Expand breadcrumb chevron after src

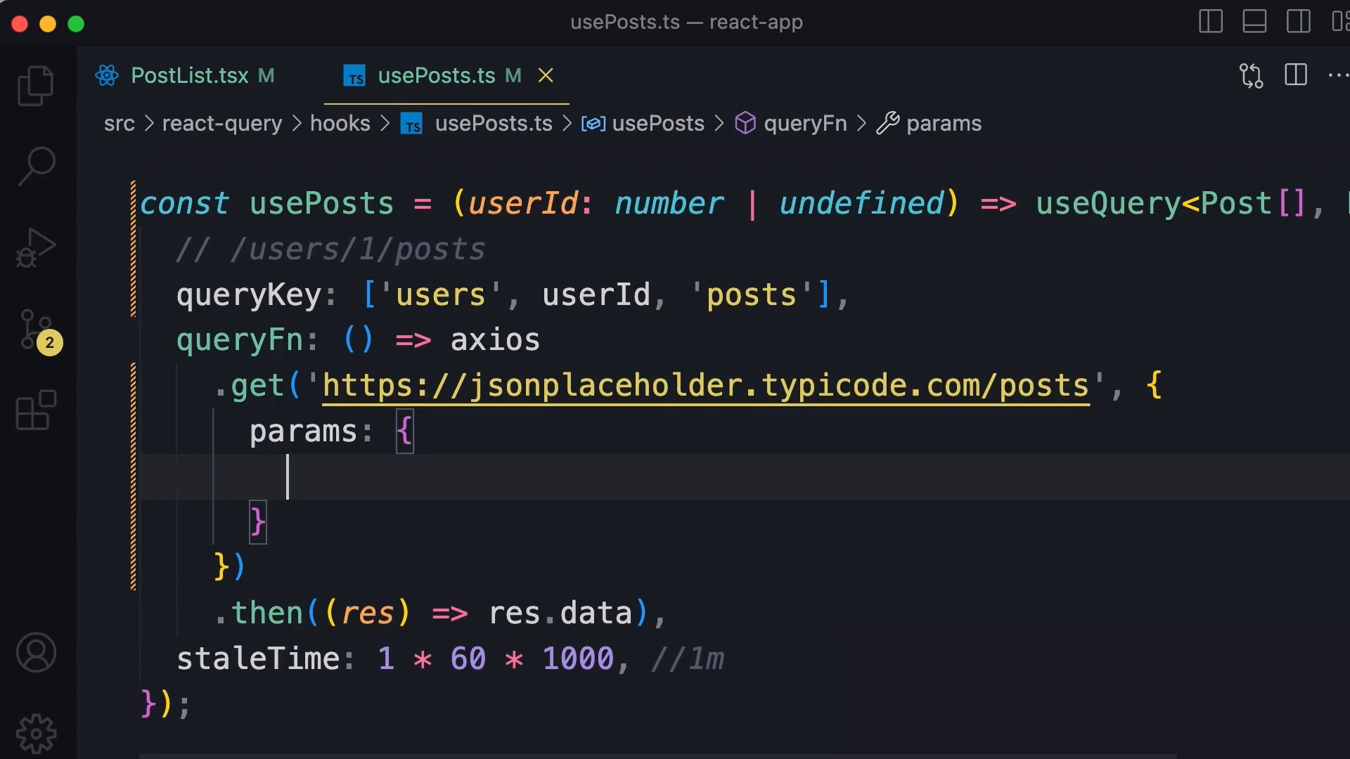pyautogui.click(x=149, y=124)
